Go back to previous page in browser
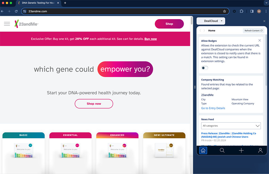Viewport: 269px width, 174px height. point(2,11)
